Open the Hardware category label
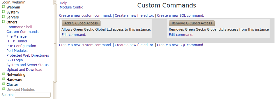 click(14, 80)
